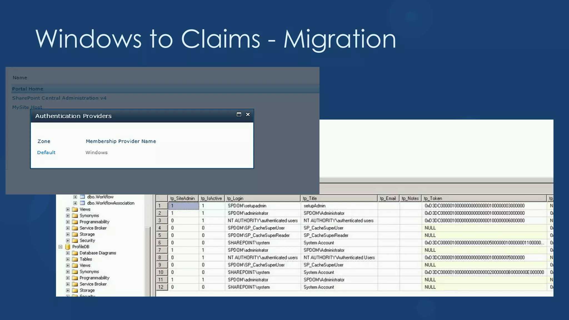Screen dimensions: 569x320
Task: Click SPDOM\SP_CacheSuperReader login cell
Action: pos(263,235)
